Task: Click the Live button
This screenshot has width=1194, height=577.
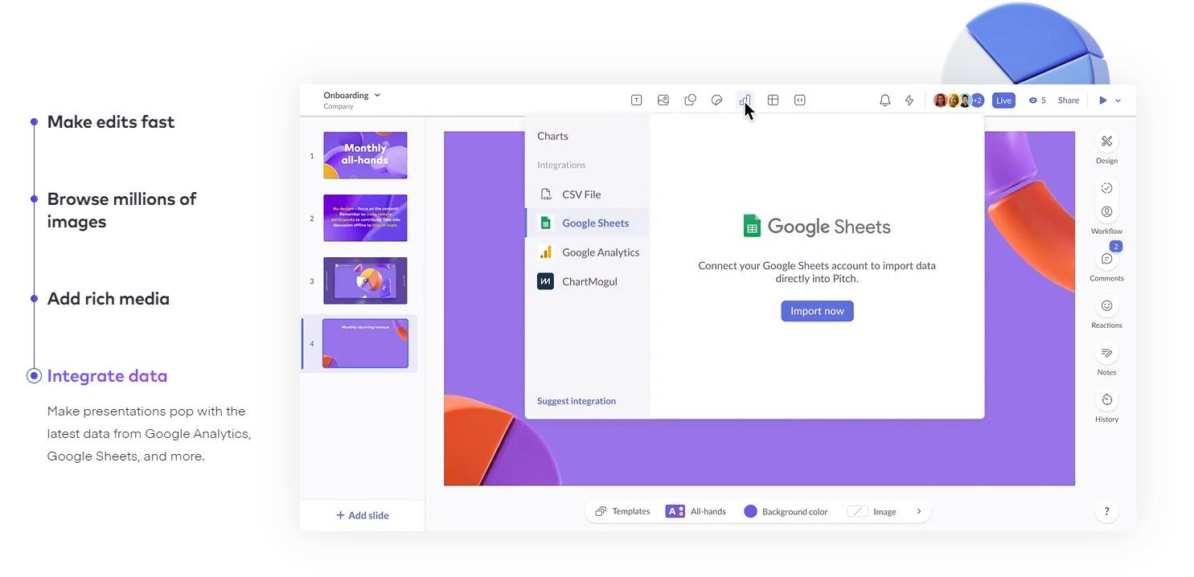Action: (x=1003, y=100)
